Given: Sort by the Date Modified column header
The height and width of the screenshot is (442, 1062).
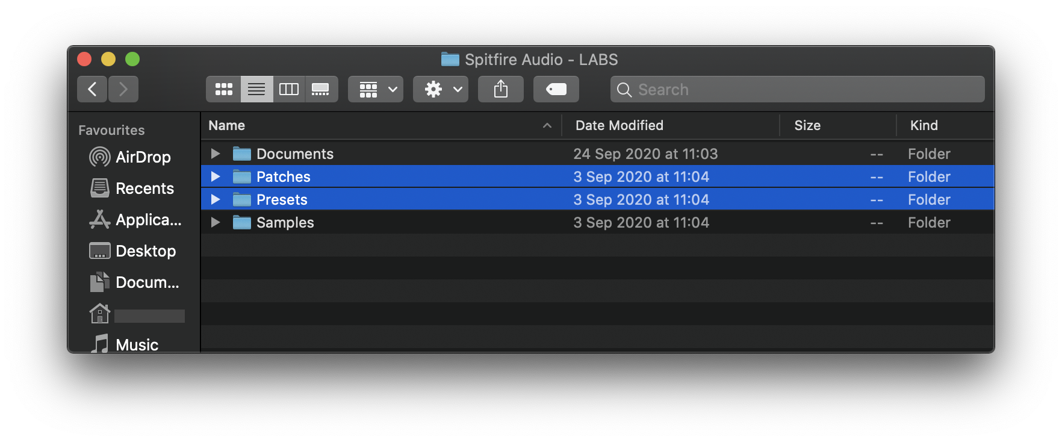Looking at the screenshot, I should click(671, 125).
